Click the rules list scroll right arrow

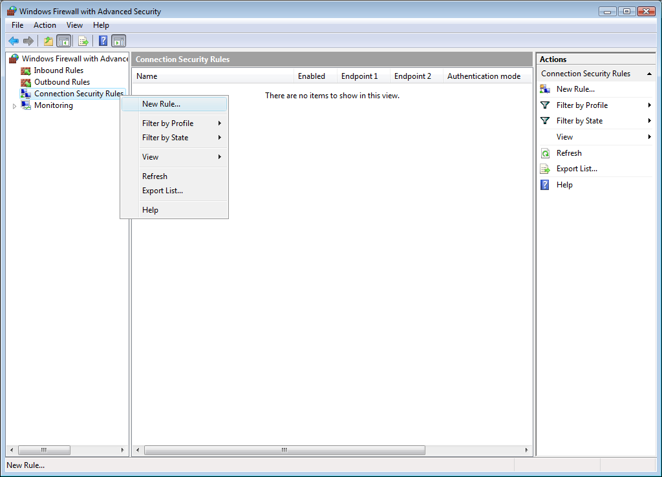point(526,450)
